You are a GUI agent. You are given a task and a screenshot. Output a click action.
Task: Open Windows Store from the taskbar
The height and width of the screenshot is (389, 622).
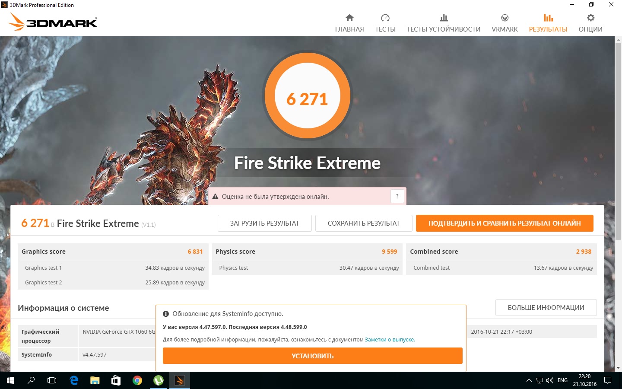pyautogui.click(x=116, y=380)
